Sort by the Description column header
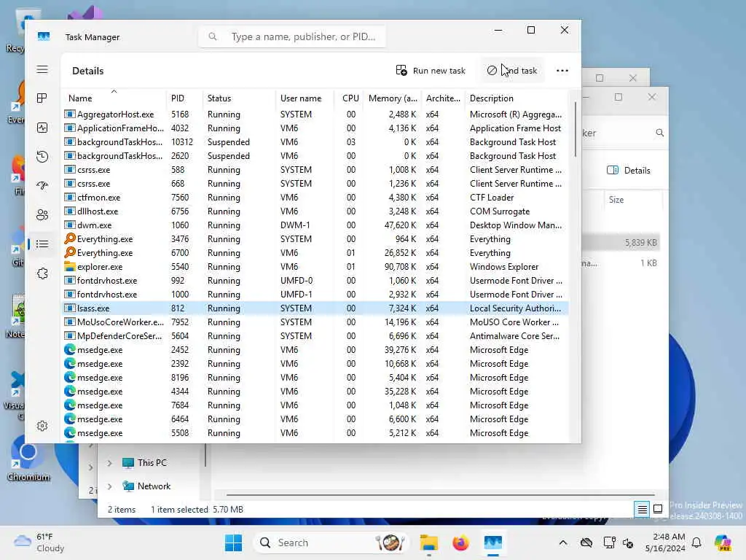Viewport: 746px width, 560px height. [x=517, y=98]
